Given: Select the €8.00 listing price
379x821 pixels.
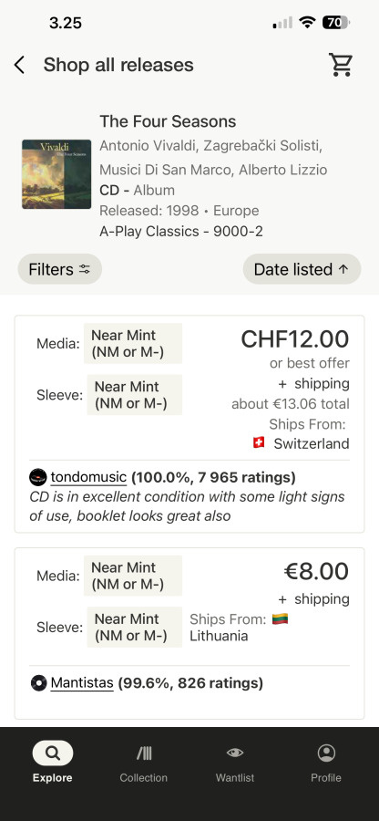Looking at the screenshot, I should (x=316, y=571).
